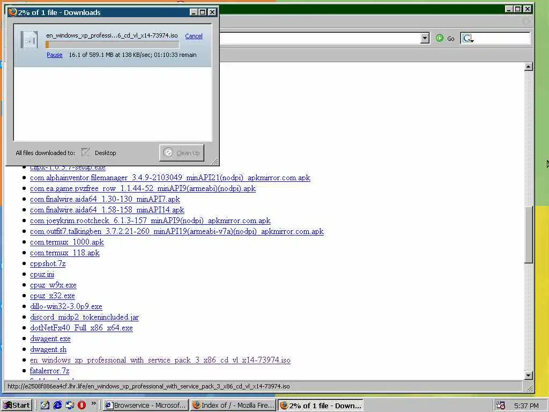Click the Google search engine icon
The image size is (549, 412).
click(x=468, y=38)
